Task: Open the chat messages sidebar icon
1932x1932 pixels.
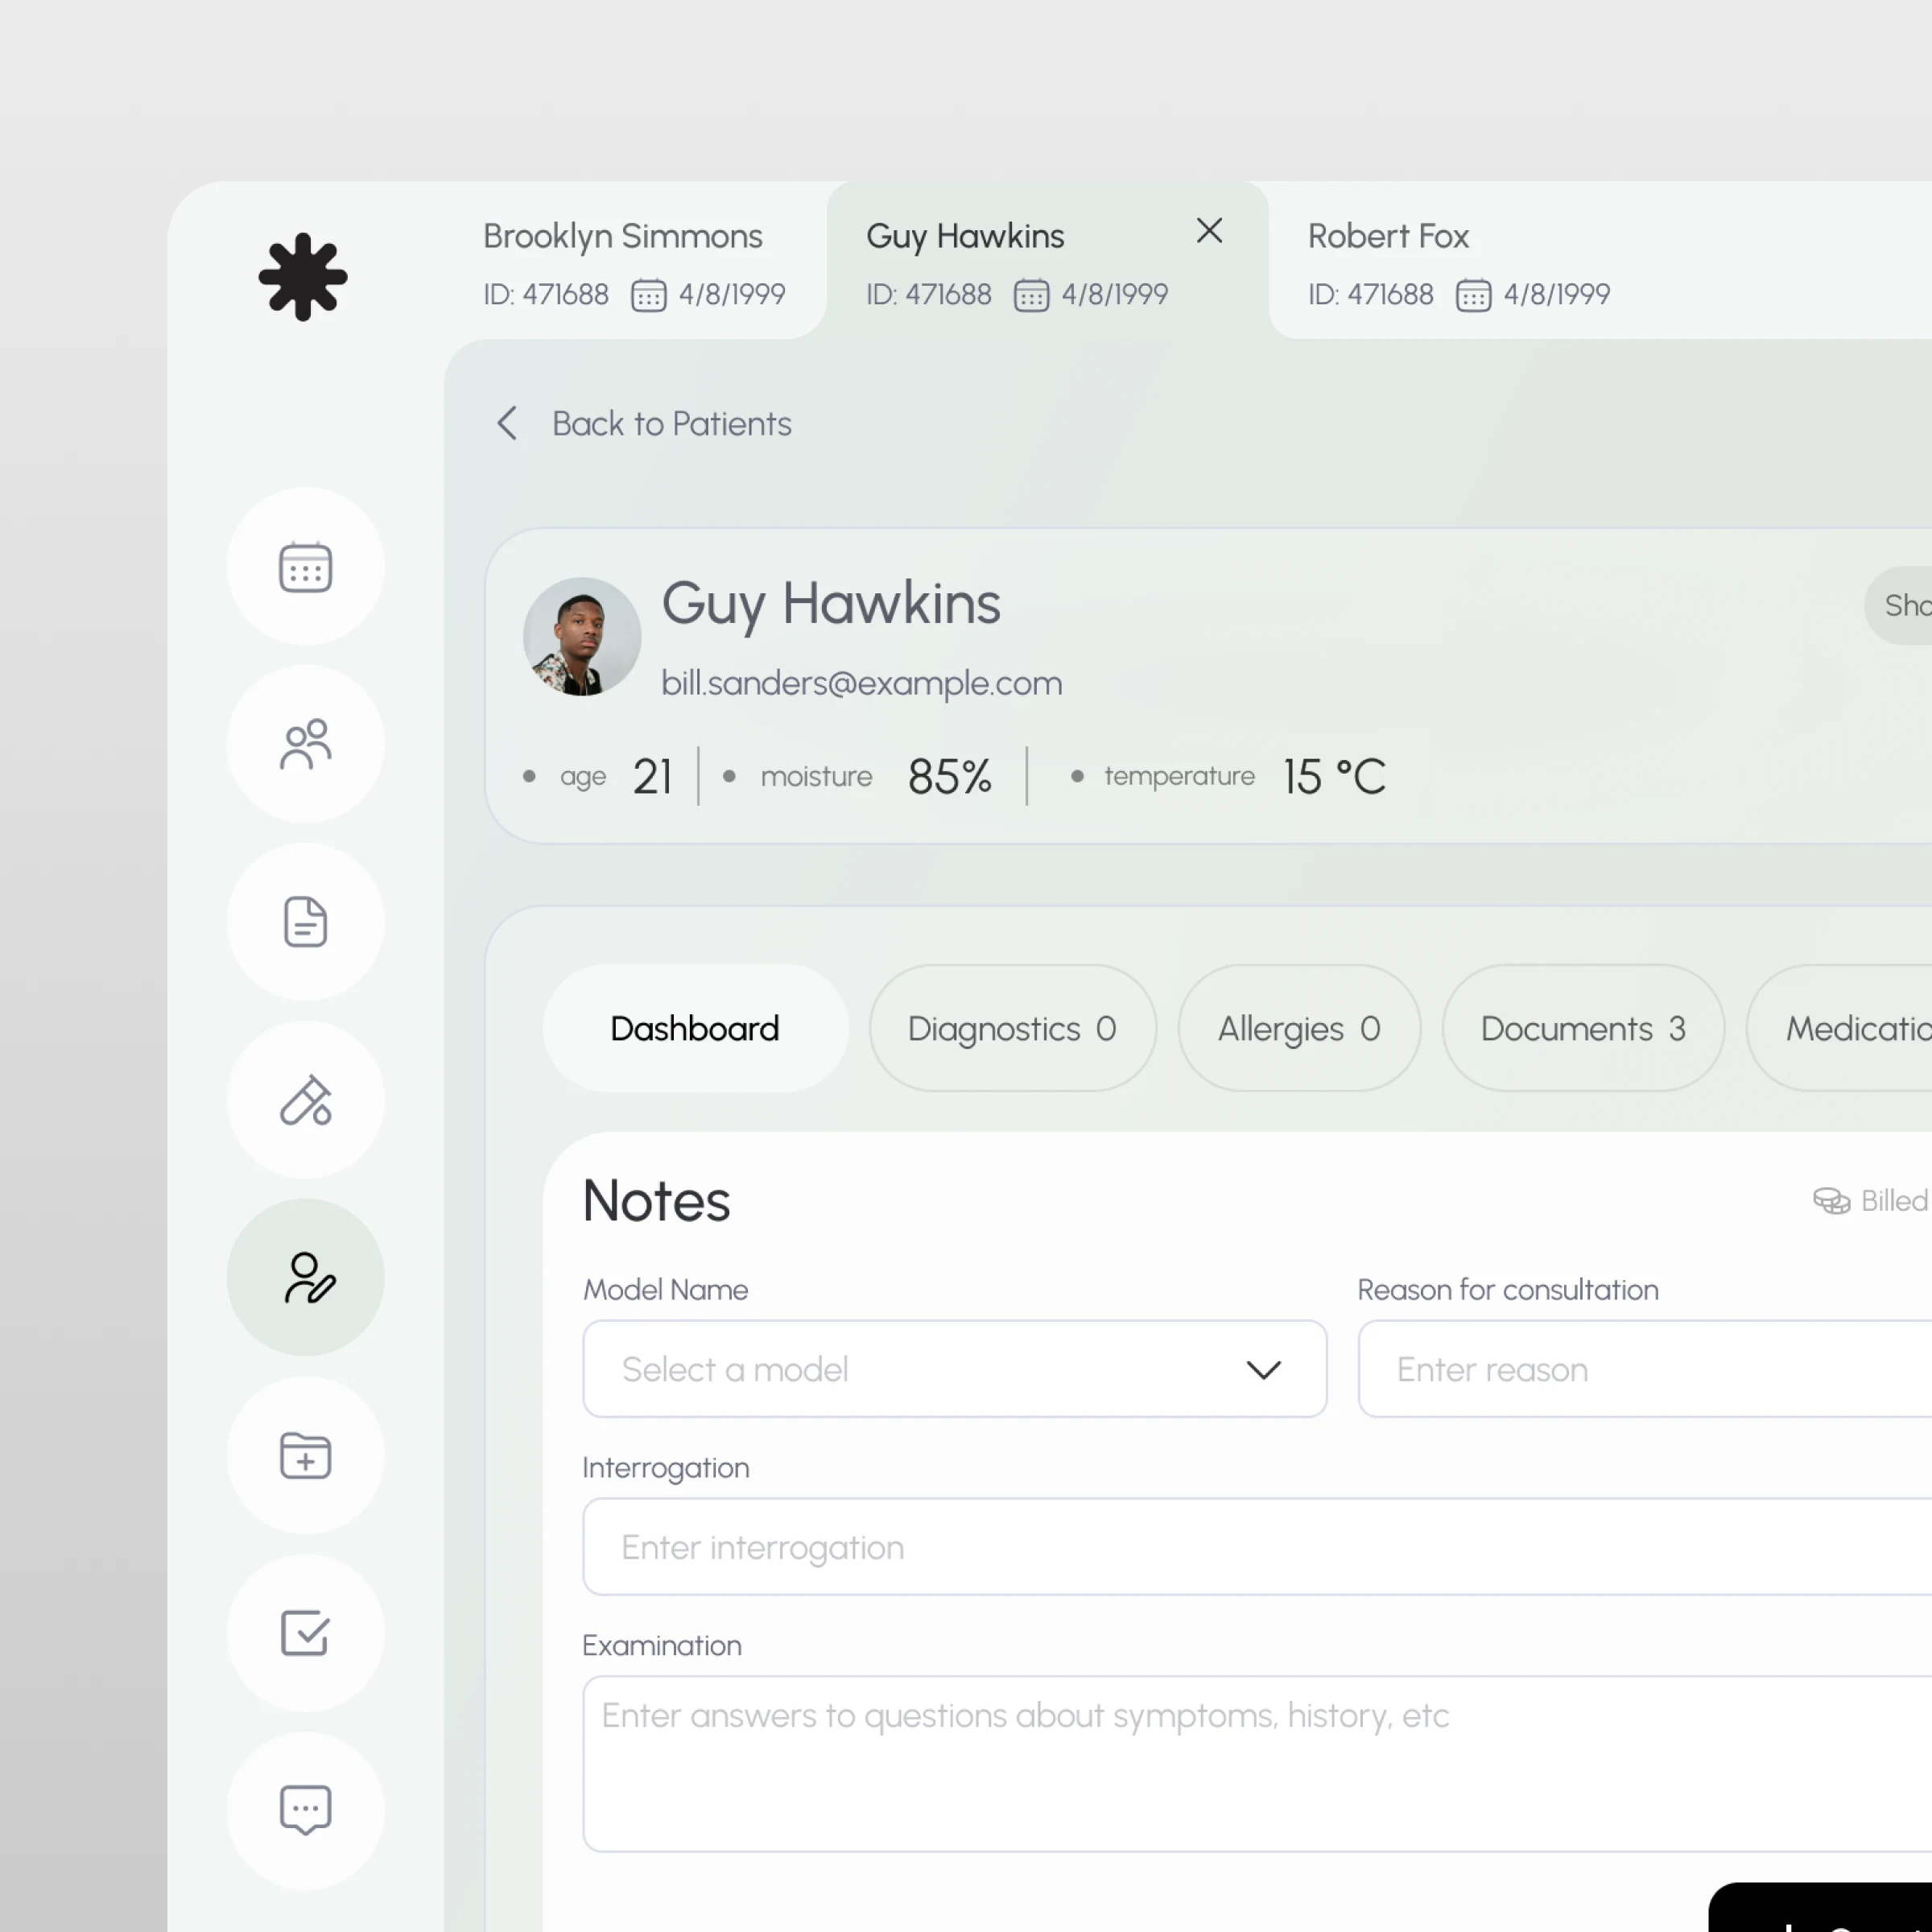Action: click(305, 1810)
